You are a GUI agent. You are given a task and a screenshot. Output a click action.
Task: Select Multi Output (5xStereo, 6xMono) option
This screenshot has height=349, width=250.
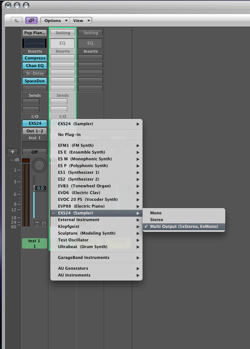(184, 227)
